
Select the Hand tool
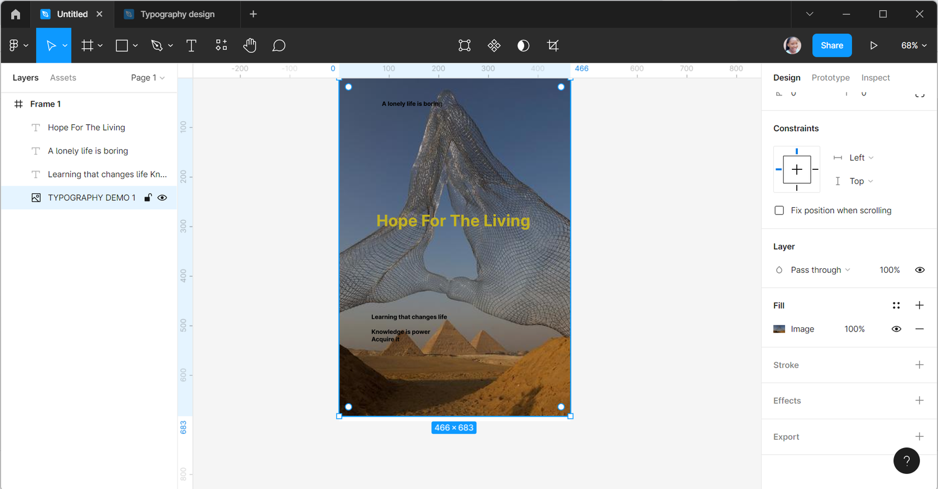tap(250, 45)
